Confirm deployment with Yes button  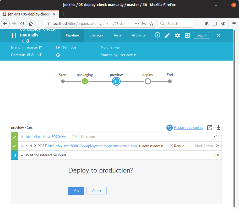(76, 191)
